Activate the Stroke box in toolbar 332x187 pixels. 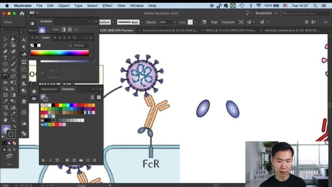click(11, 134)
